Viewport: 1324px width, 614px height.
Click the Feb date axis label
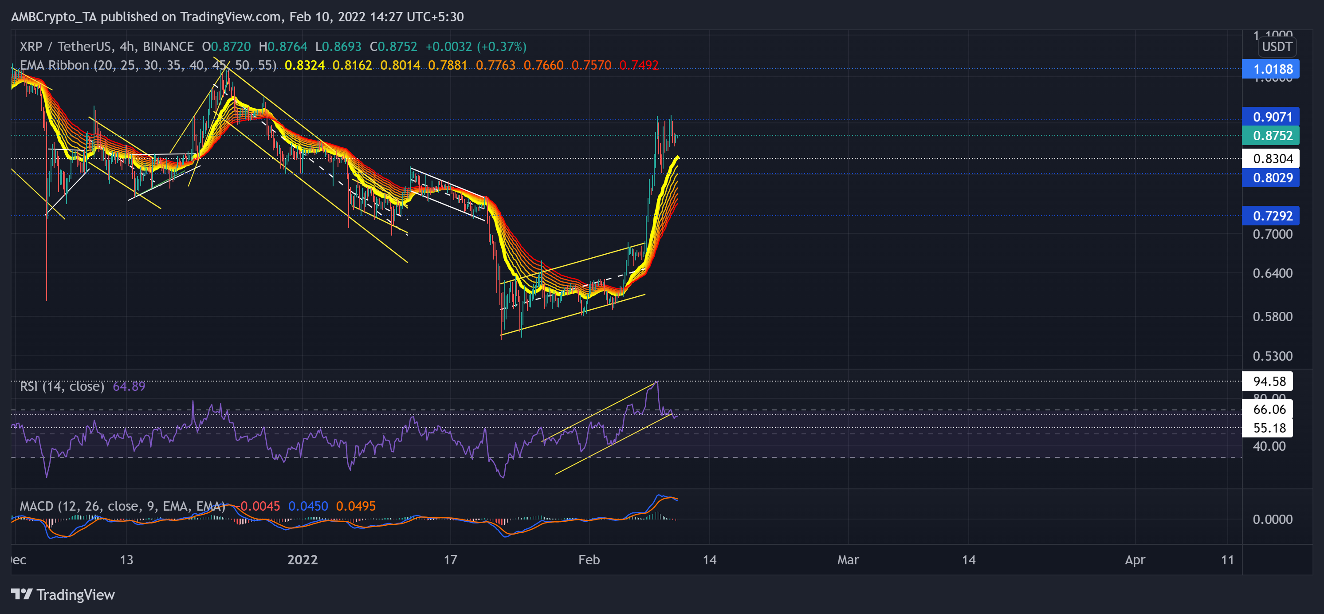[589, 559]
